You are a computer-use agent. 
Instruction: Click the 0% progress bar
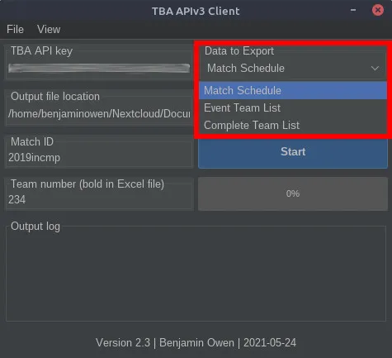coord(293,193)
